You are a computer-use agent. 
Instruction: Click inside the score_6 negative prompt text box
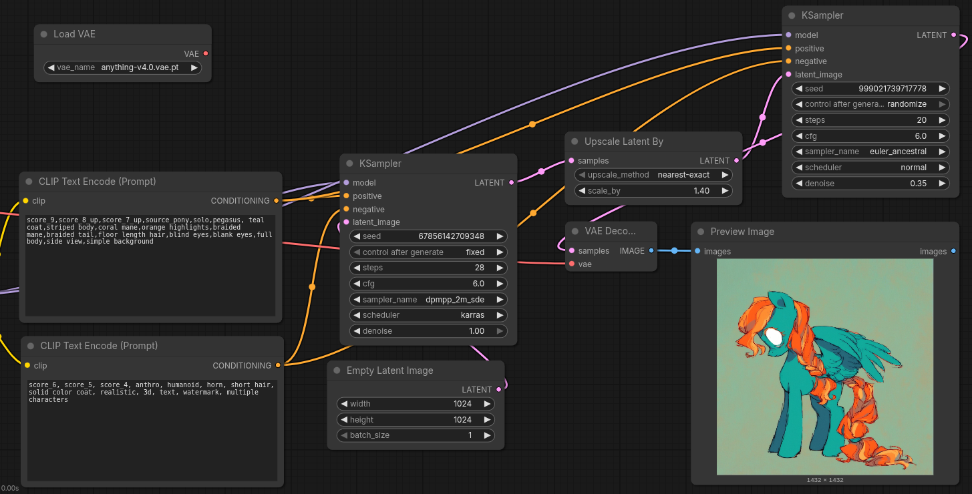[x=152, y=430]
